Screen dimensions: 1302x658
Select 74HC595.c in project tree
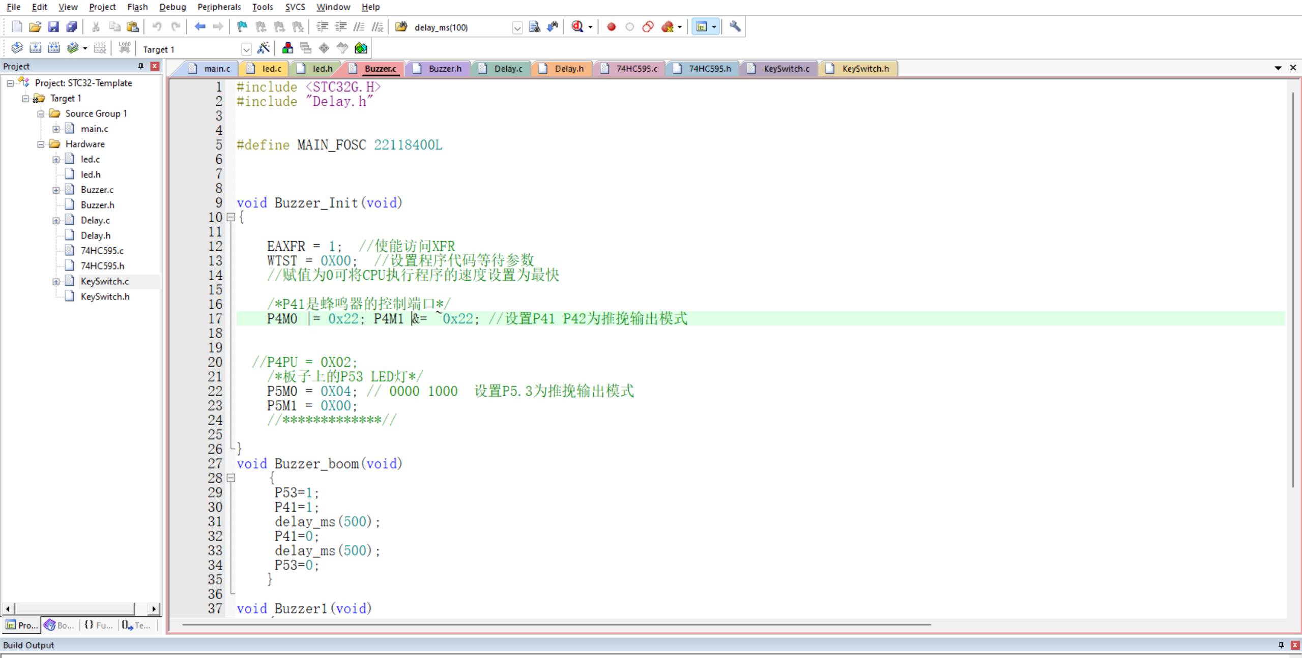(102, 251)
